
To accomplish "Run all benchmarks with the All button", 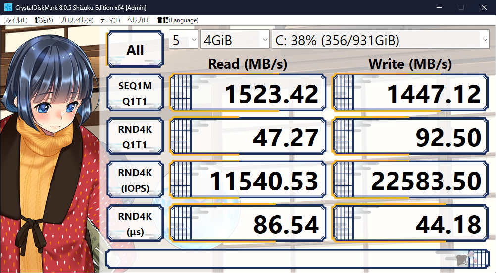I will click(135, 49).
